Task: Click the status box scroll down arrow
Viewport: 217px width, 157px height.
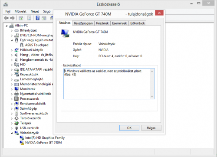Action: (152, 96)
